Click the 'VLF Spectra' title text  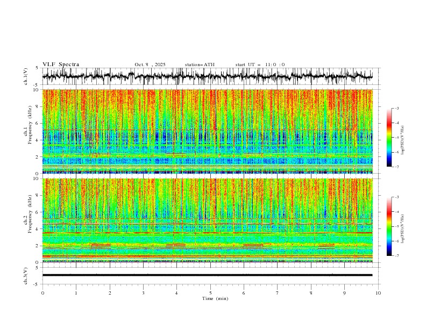[61, 65]
